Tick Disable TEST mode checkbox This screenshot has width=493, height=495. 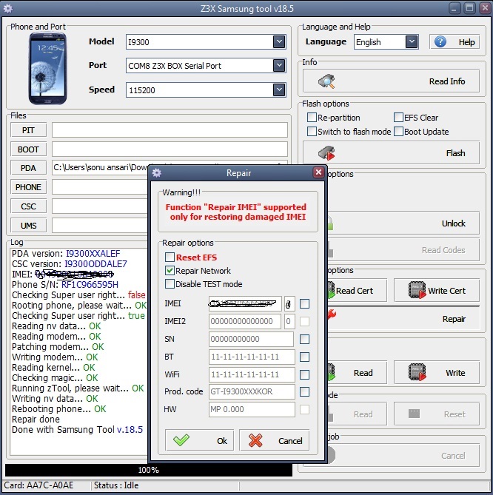pyautogui.click(x=170, y=284)
